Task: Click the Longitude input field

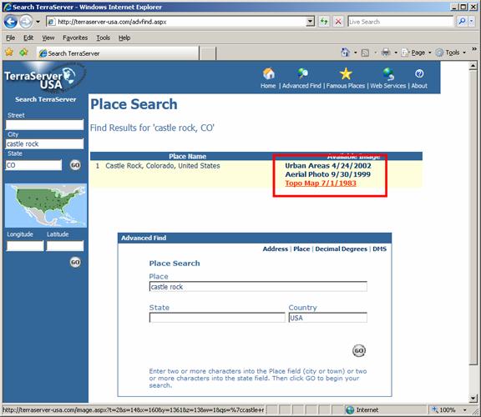Action: point(25,246)
